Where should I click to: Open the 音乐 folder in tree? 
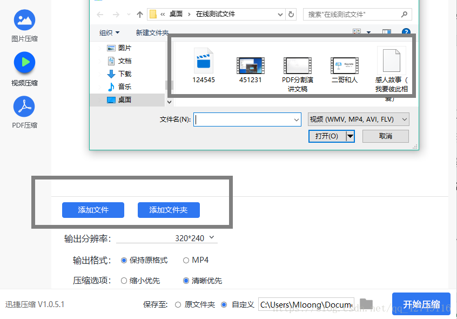click(x=119, y=87)
